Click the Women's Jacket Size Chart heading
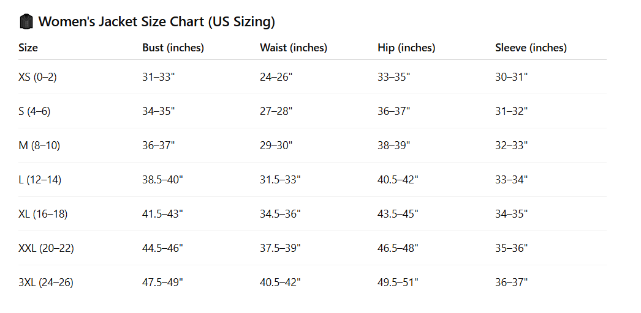The image size is (641, 313). click(x=156, y=22)
